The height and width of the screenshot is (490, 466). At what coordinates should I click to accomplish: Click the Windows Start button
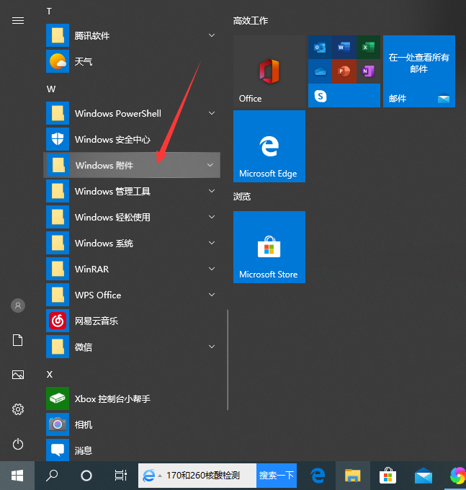[x=17, y=476]
